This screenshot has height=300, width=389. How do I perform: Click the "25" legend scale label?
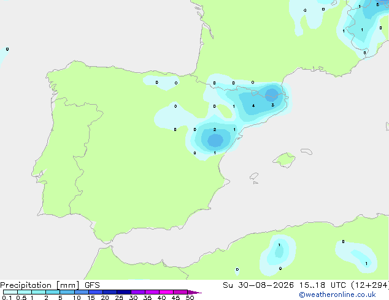[119, 298]
